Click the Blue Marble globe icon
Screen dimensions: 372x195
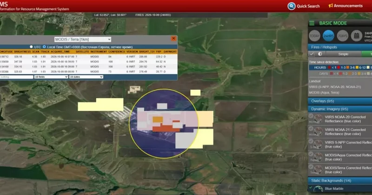click(318, 189)
